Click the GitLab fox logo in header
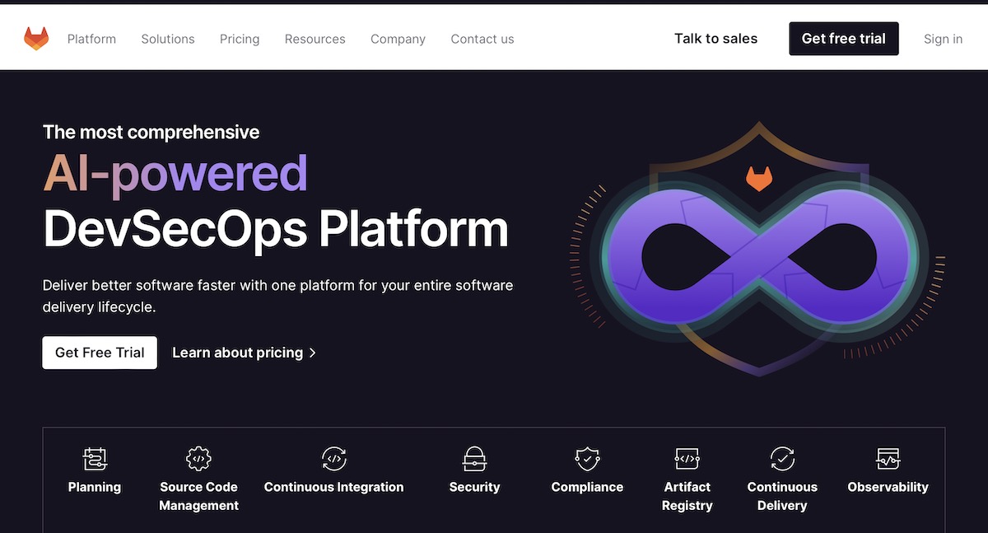This screenshot has width=988, height=533. point(36,38)
